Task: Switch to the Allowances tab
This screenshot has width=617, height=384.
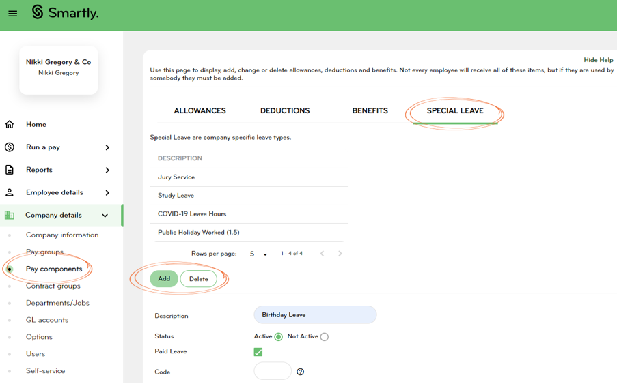Action: [x=200, y=110]
